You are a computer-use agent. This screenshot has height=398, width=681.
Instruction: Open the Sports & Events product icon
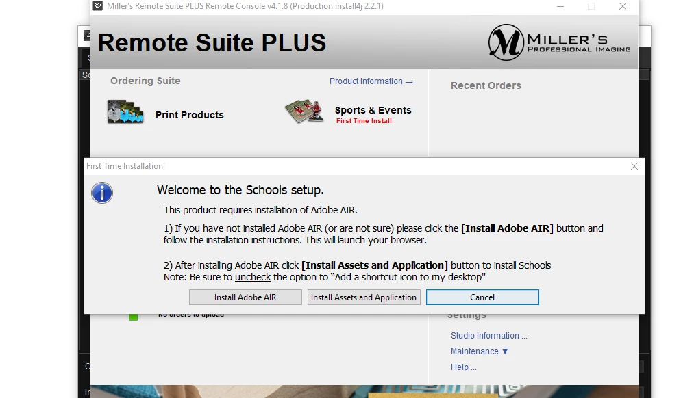pyautogui.click(x=304, y=111)
